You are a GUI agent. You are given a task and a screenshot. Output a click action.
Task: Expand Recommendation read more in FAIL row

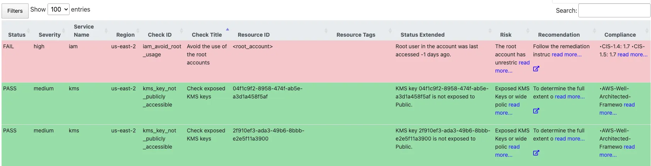[x=566, y=54]
